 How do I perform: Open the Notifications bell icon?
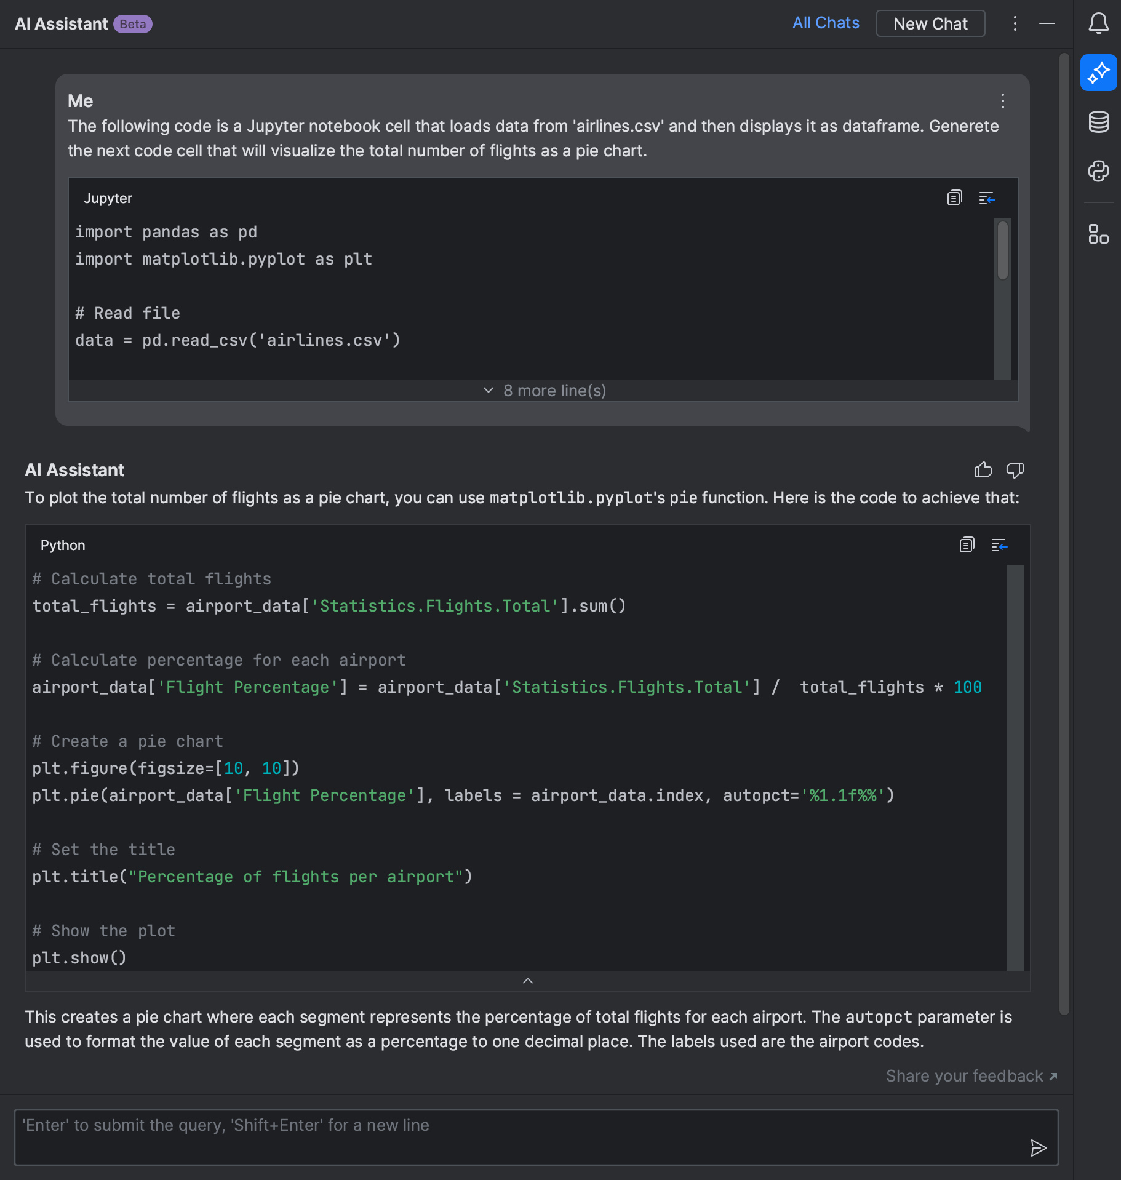1098,24
